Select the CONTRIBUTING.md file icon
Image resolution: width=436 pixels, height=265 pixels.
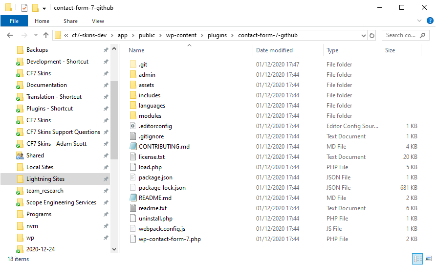click(132, 147)
